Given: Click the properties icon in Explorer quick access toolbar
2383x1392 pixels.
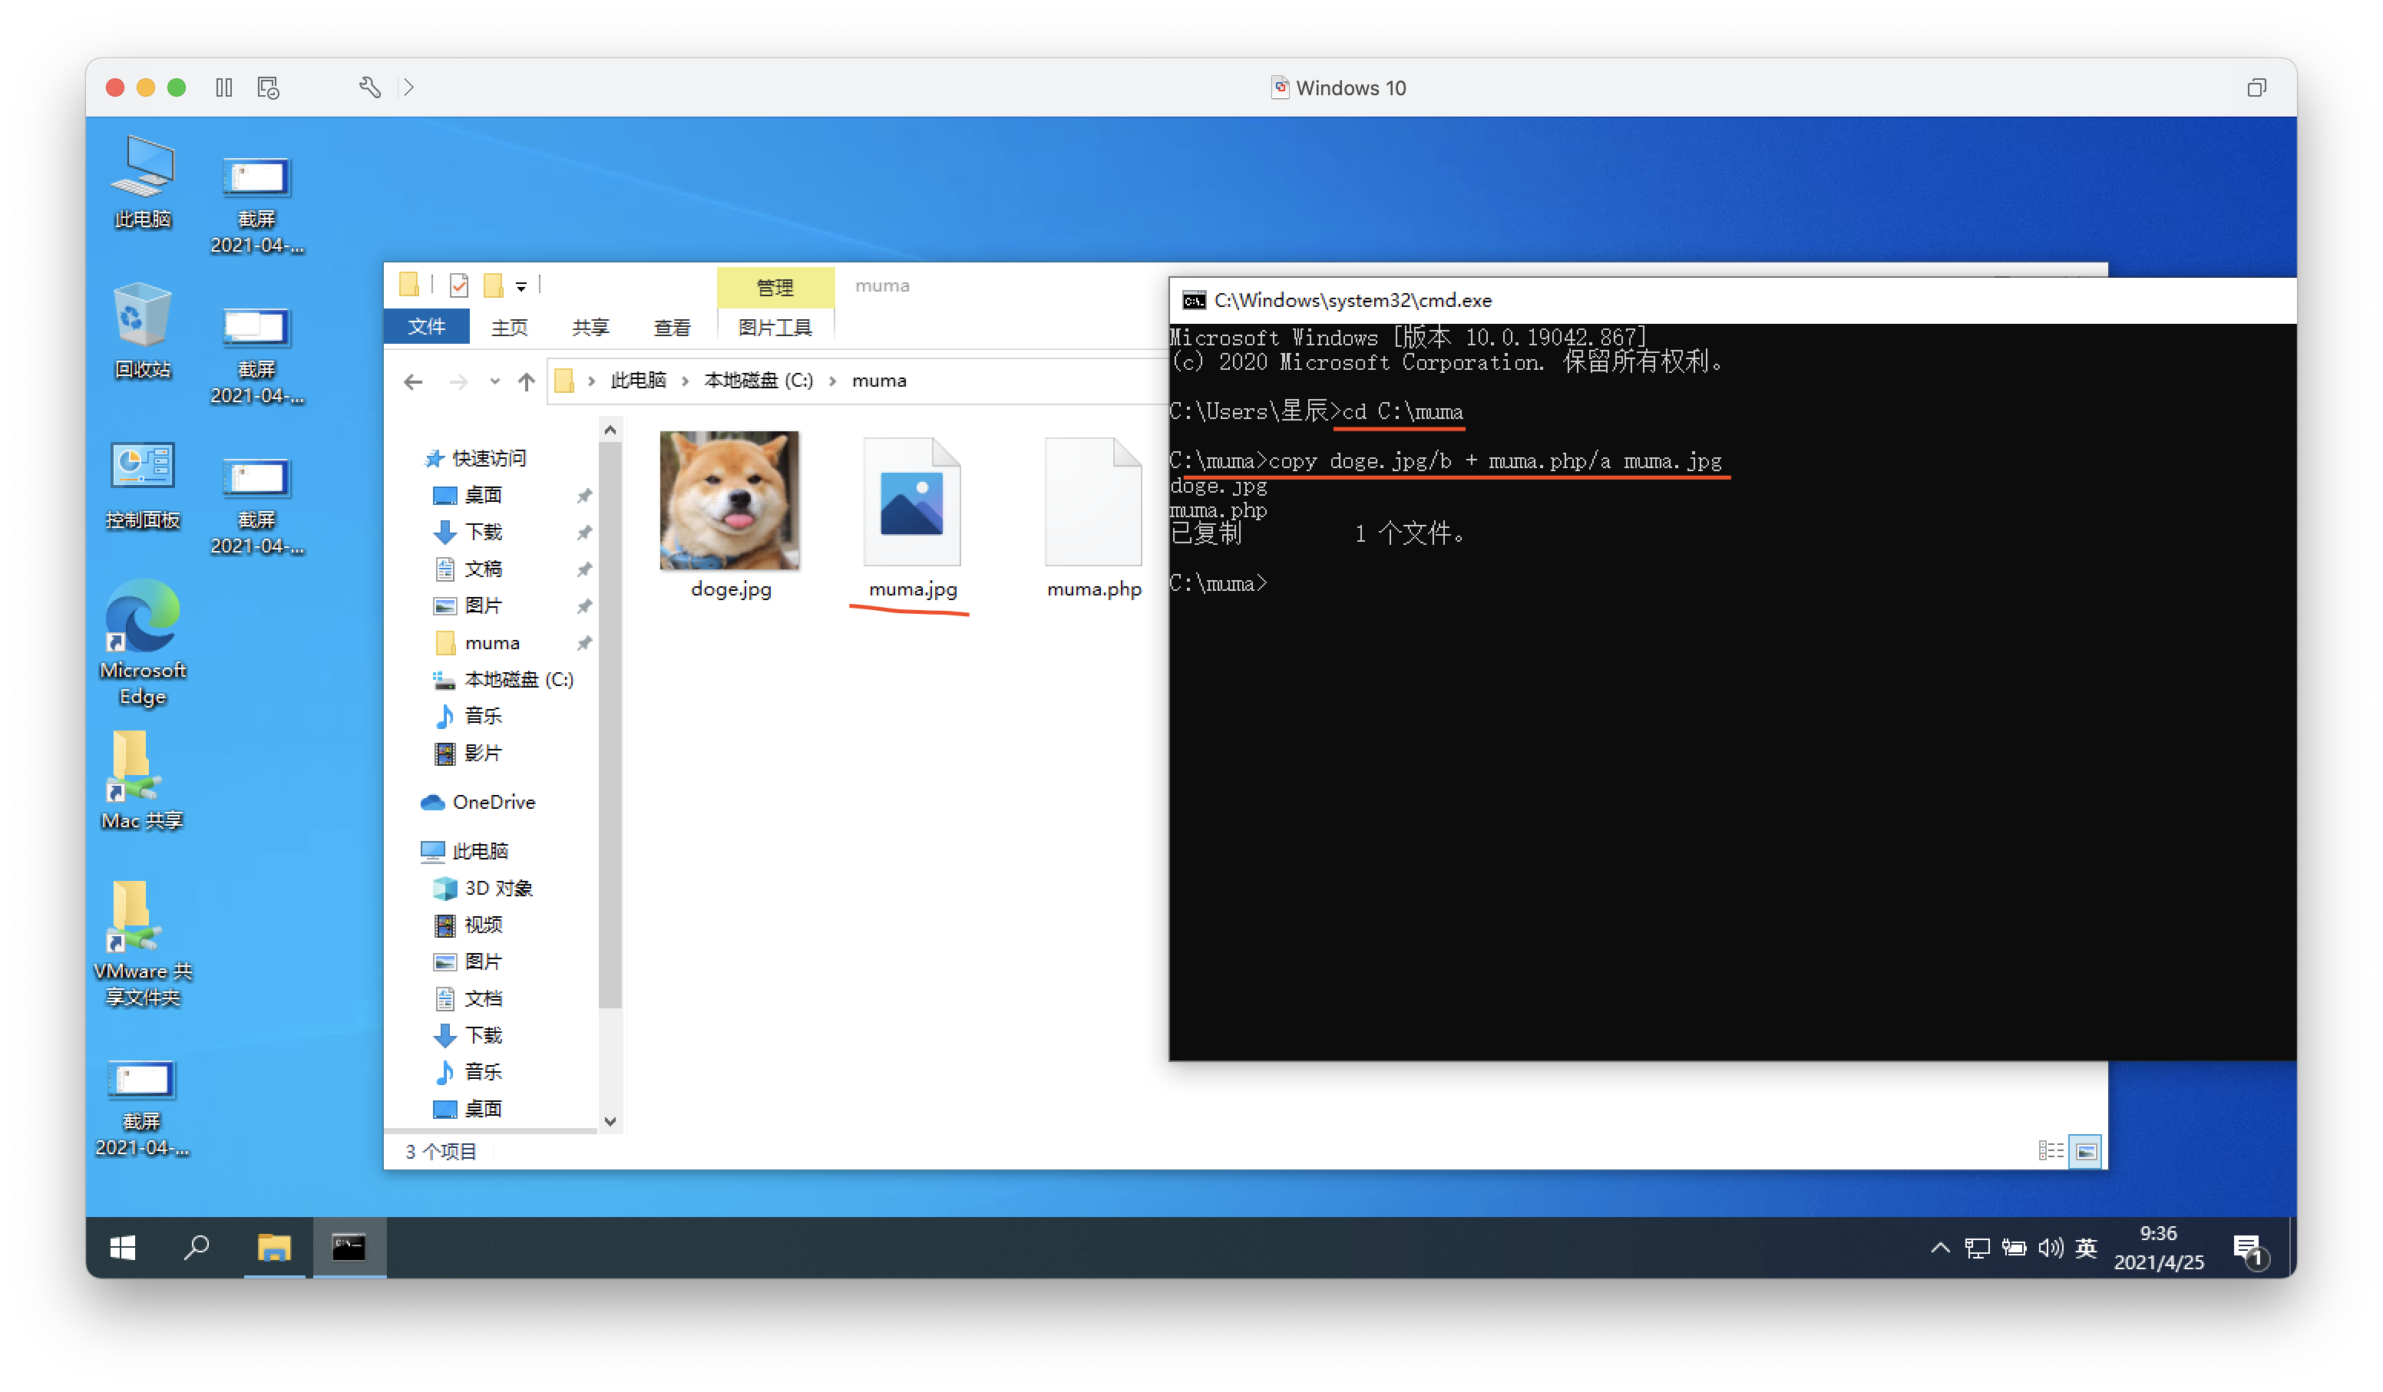Looking at the screenshot, I should tap(458, 285).
